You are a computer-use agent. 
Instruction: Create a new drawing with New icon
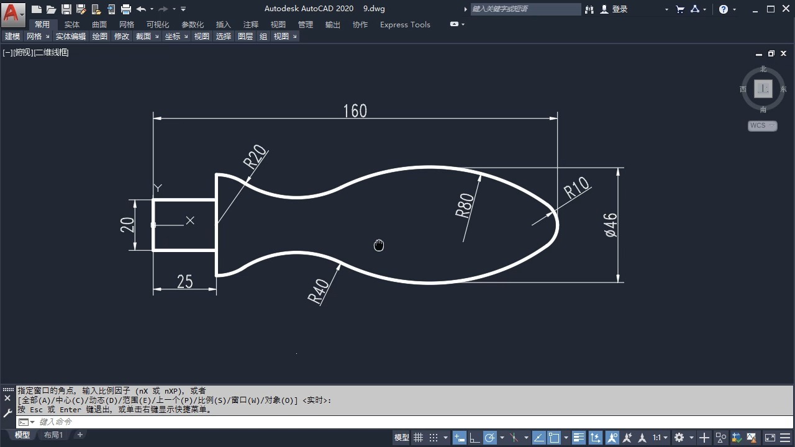coord(37,9)
